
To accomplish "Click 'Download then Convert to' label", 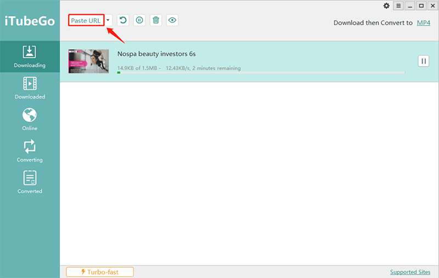I will pos(373,23).
